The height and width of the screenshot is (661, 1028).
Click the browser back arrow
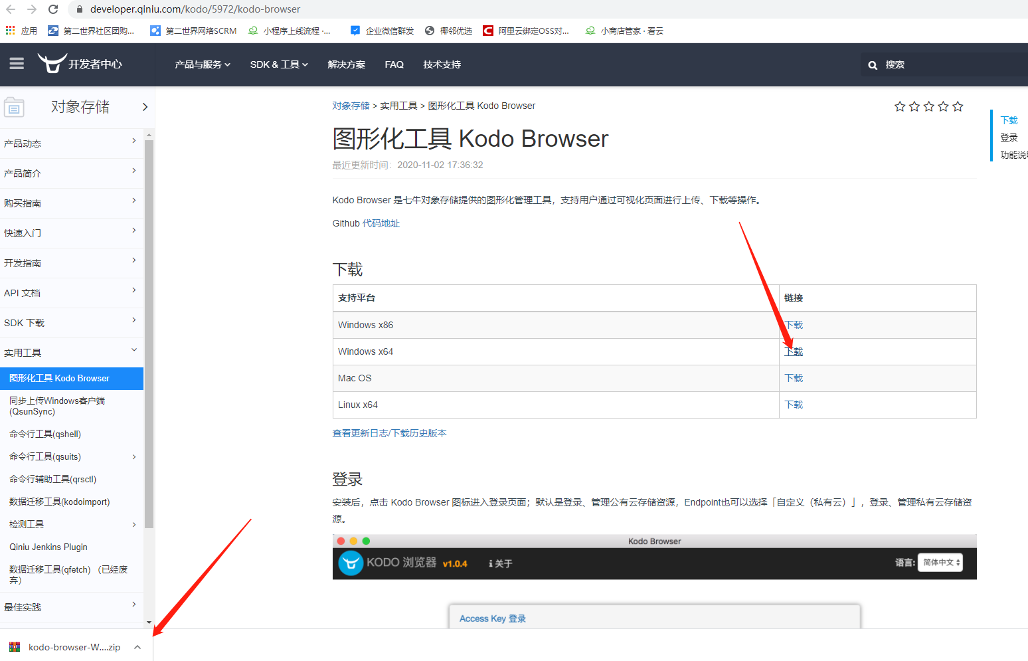pos(11,9)
